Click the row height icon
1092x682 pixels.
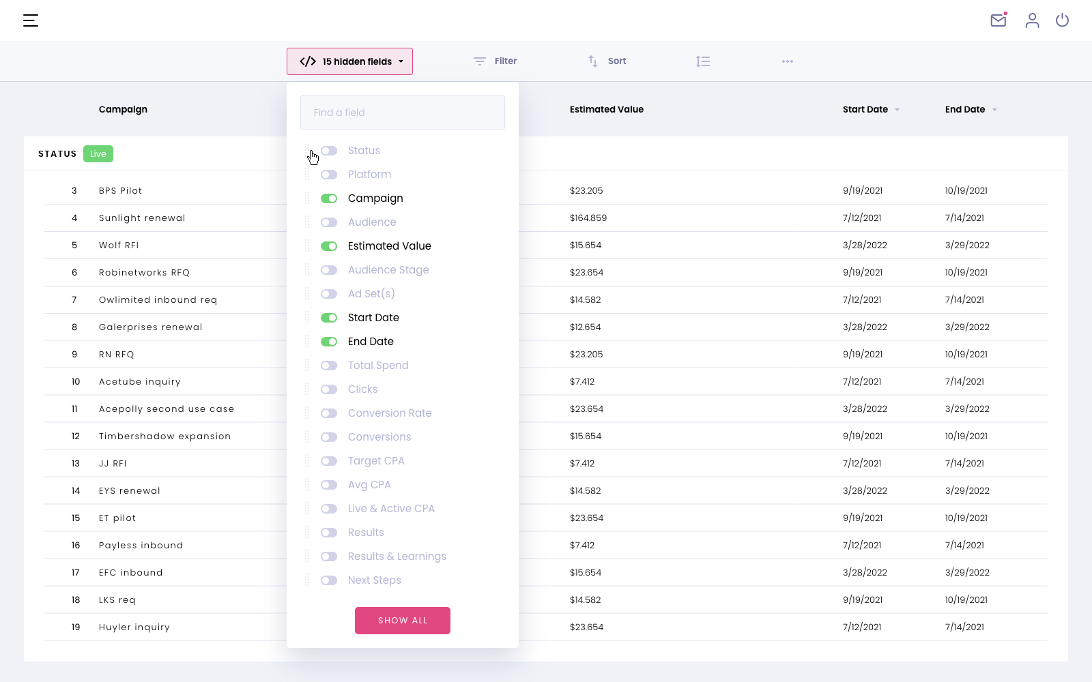click(703, 61)
